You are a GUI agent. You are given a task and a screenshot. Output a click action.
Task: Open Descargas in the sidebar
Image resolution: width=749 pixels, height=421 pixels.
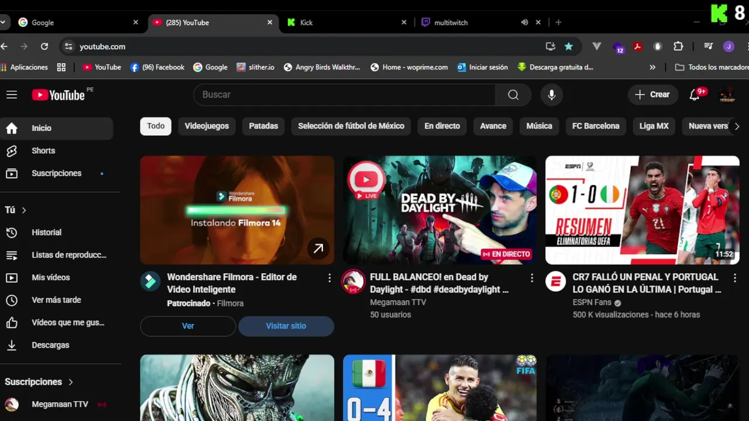56,346
